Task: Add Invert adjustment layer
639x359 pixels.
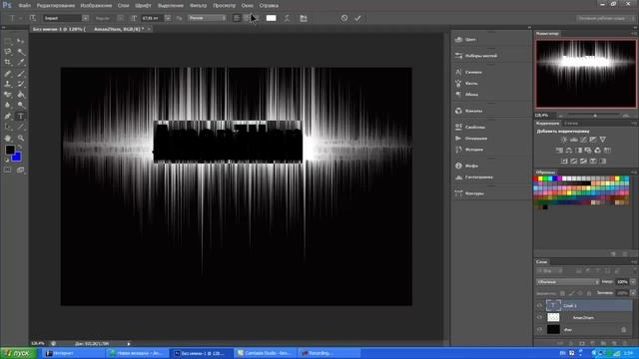Action: click(x=564, y=162)
